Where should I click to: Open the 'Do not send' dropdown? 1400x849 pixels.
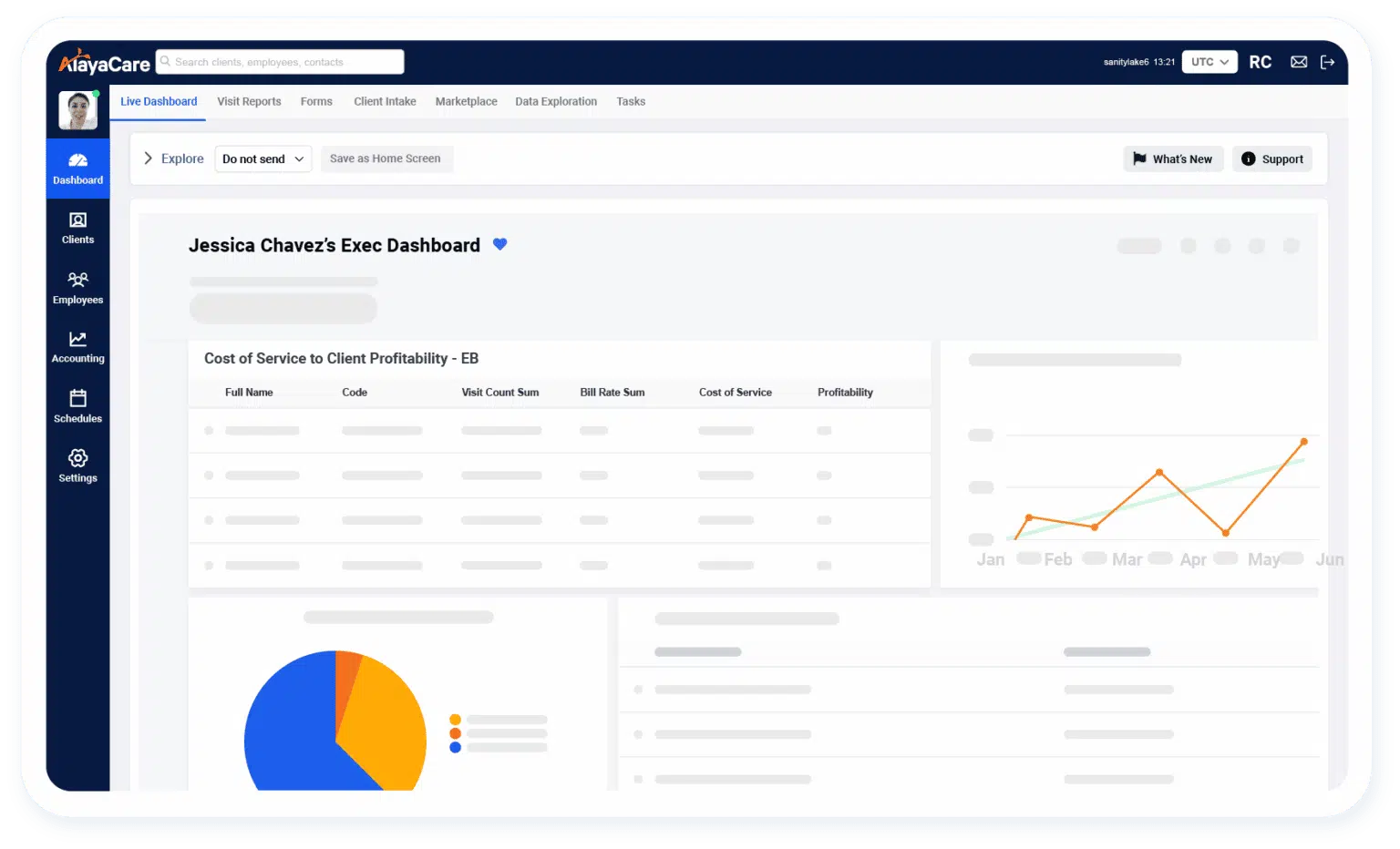tap(262, 159)
